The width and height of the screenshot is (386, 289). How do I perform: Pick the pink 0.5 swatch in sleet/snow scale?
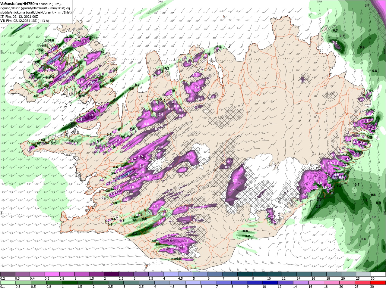pos(52,274)
